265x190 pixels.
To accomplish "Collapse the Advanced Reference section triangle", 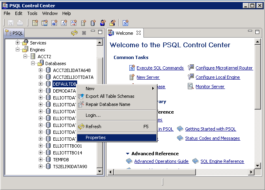I will point(128,154).
